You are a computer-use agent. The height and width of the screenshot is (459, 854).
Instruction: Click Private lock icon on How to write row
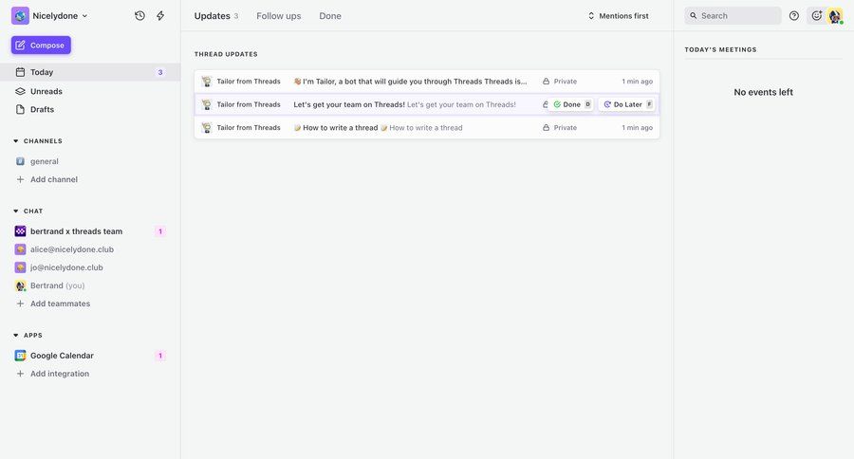546,127
